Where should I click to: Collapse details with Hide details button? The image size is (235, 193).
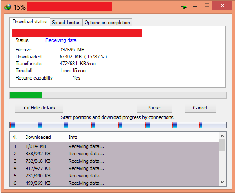click(39, 108)
